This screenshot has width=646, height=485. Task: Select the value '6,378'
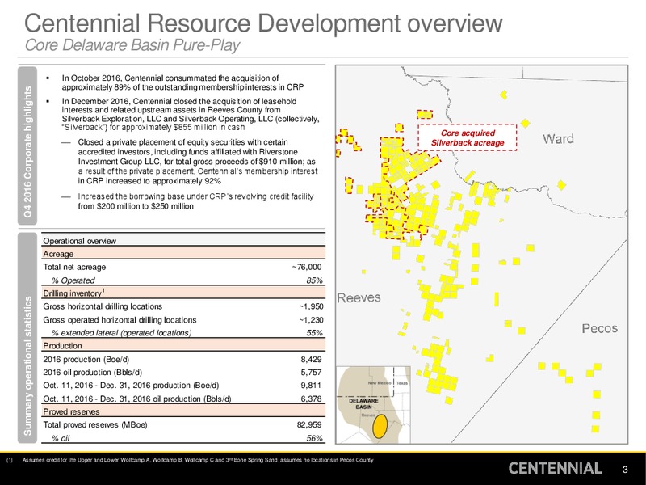(311, 399)
